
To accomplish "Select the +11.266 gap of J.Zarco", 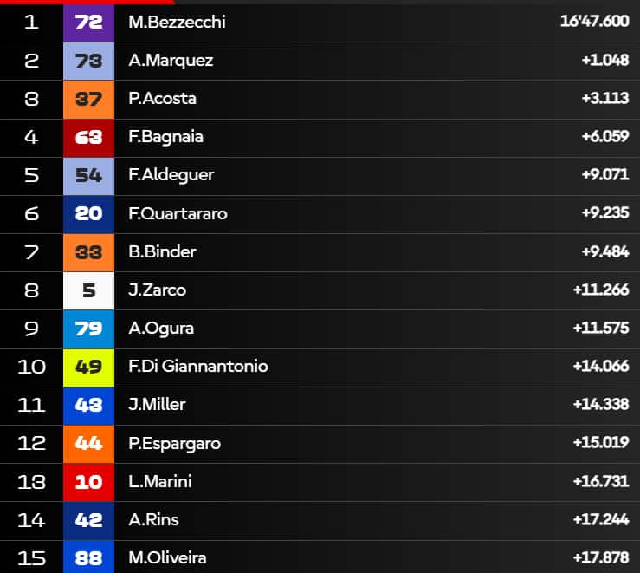I will click(x=601, y=290).
